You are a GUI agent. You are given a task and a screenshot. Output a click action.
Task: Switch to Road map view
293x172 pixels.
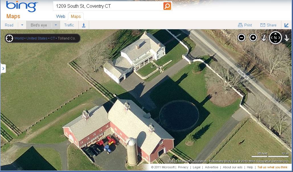tap(9, 25)
